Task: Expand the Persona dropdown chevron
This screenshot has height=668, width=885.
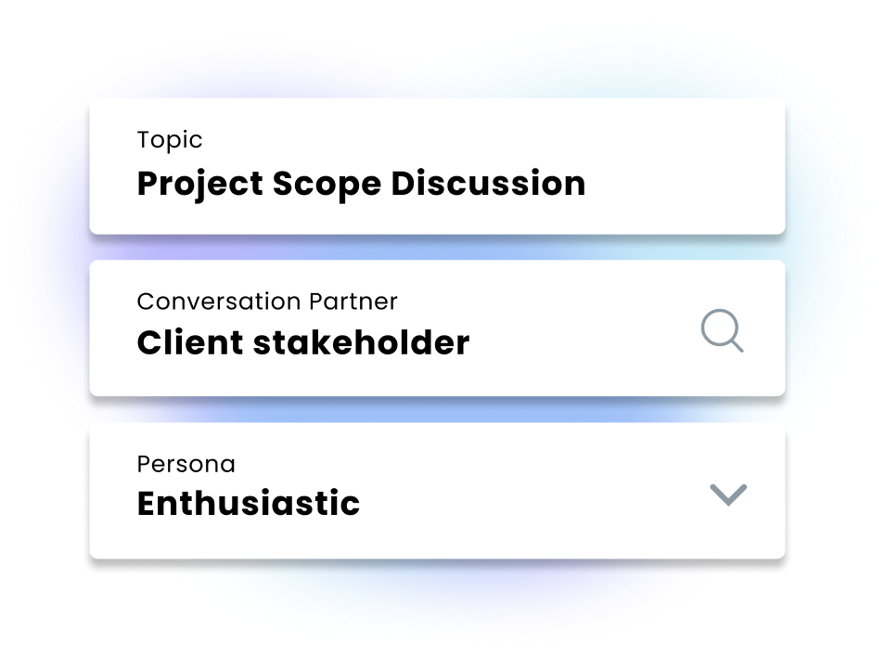Action: pyautogui.click(x=728, y=495)
